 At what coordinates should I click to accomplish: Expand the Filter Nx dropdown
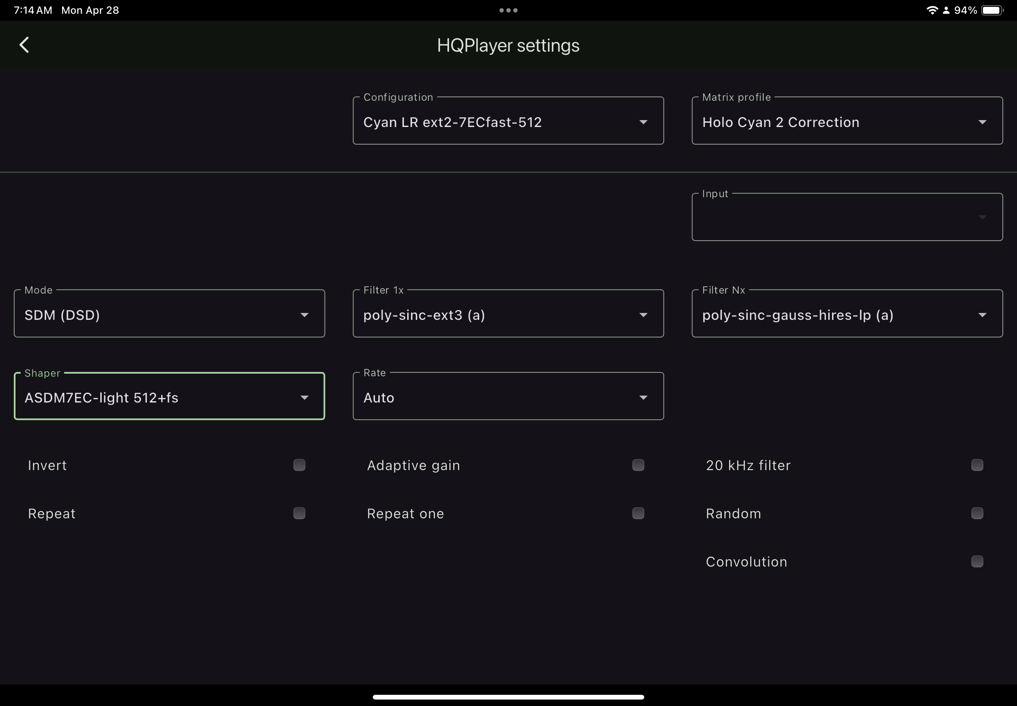point(846,315)
